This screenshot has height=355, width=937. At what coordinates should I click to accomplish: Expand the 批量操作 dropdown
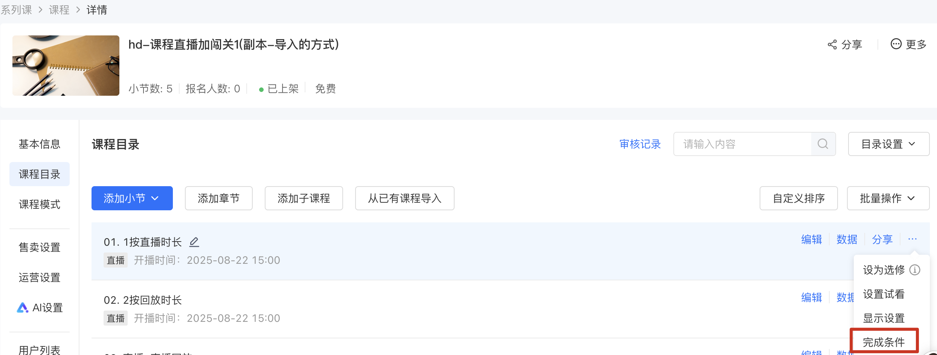pyautogui.click(x=888, y=198)
